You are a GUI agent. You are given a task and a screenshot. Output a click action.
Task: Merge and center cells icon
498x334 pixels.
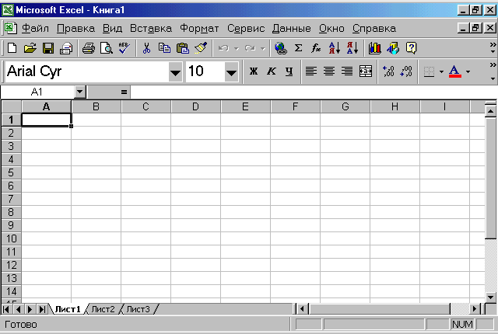click(x=366, y=71)
